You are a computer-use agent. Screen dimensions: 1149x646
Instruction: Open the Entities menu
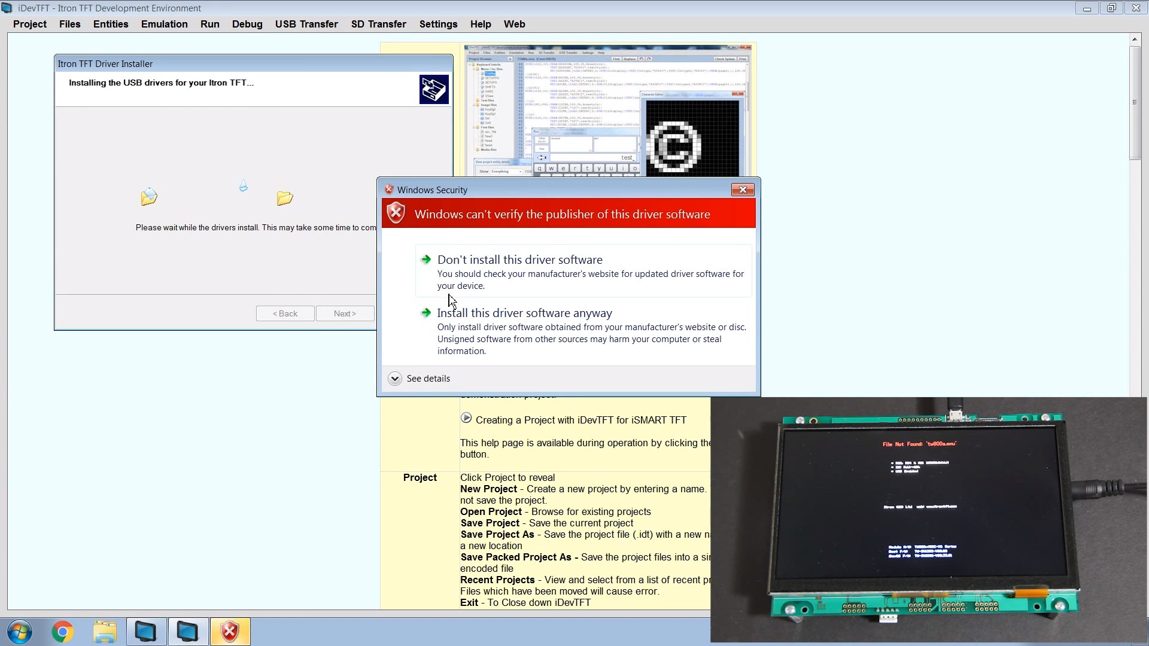(111, 24)
